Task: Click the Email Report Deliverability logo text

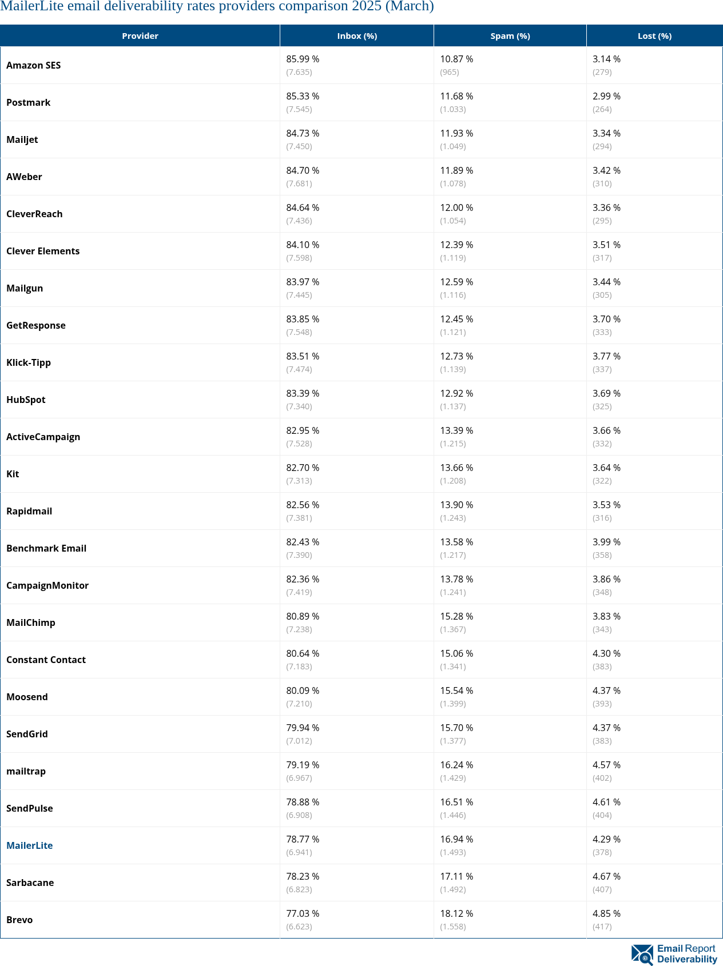Action: pyautogui.click(x=687, y=954)
